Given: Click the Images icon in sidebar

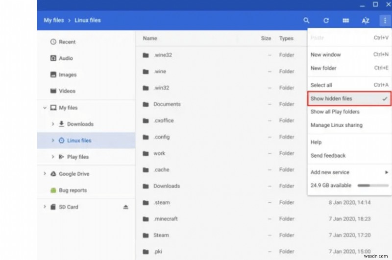Looking at the screenshot, I should 53,74.
